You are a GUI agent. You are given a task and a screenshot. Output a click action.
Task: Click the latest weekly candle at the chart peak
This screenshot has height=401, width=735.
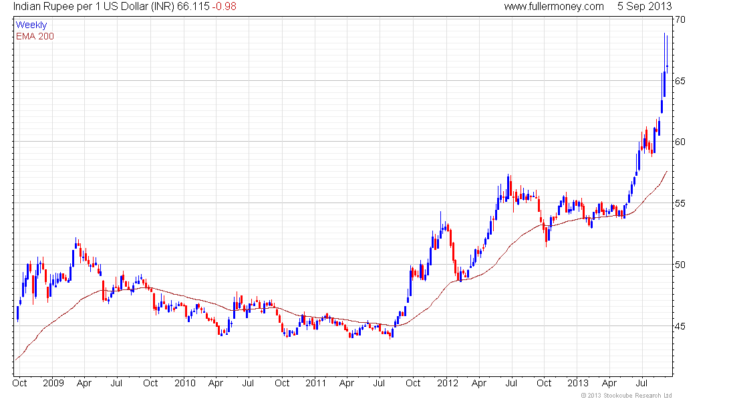click(x=667, y=54)
